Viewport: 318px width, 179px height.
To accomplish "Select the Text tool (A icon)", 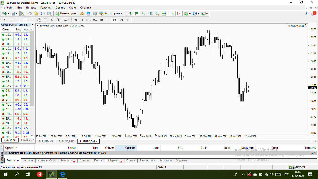I will [x=52, y=20].
